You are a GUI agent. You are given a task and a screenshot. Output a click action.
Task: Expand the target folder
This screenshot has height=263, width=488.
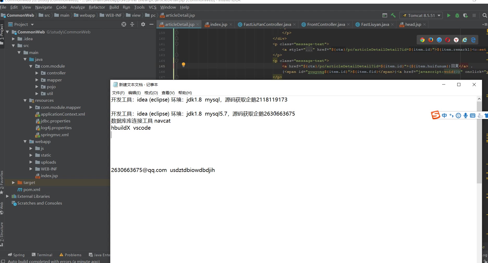click(13, 183)
